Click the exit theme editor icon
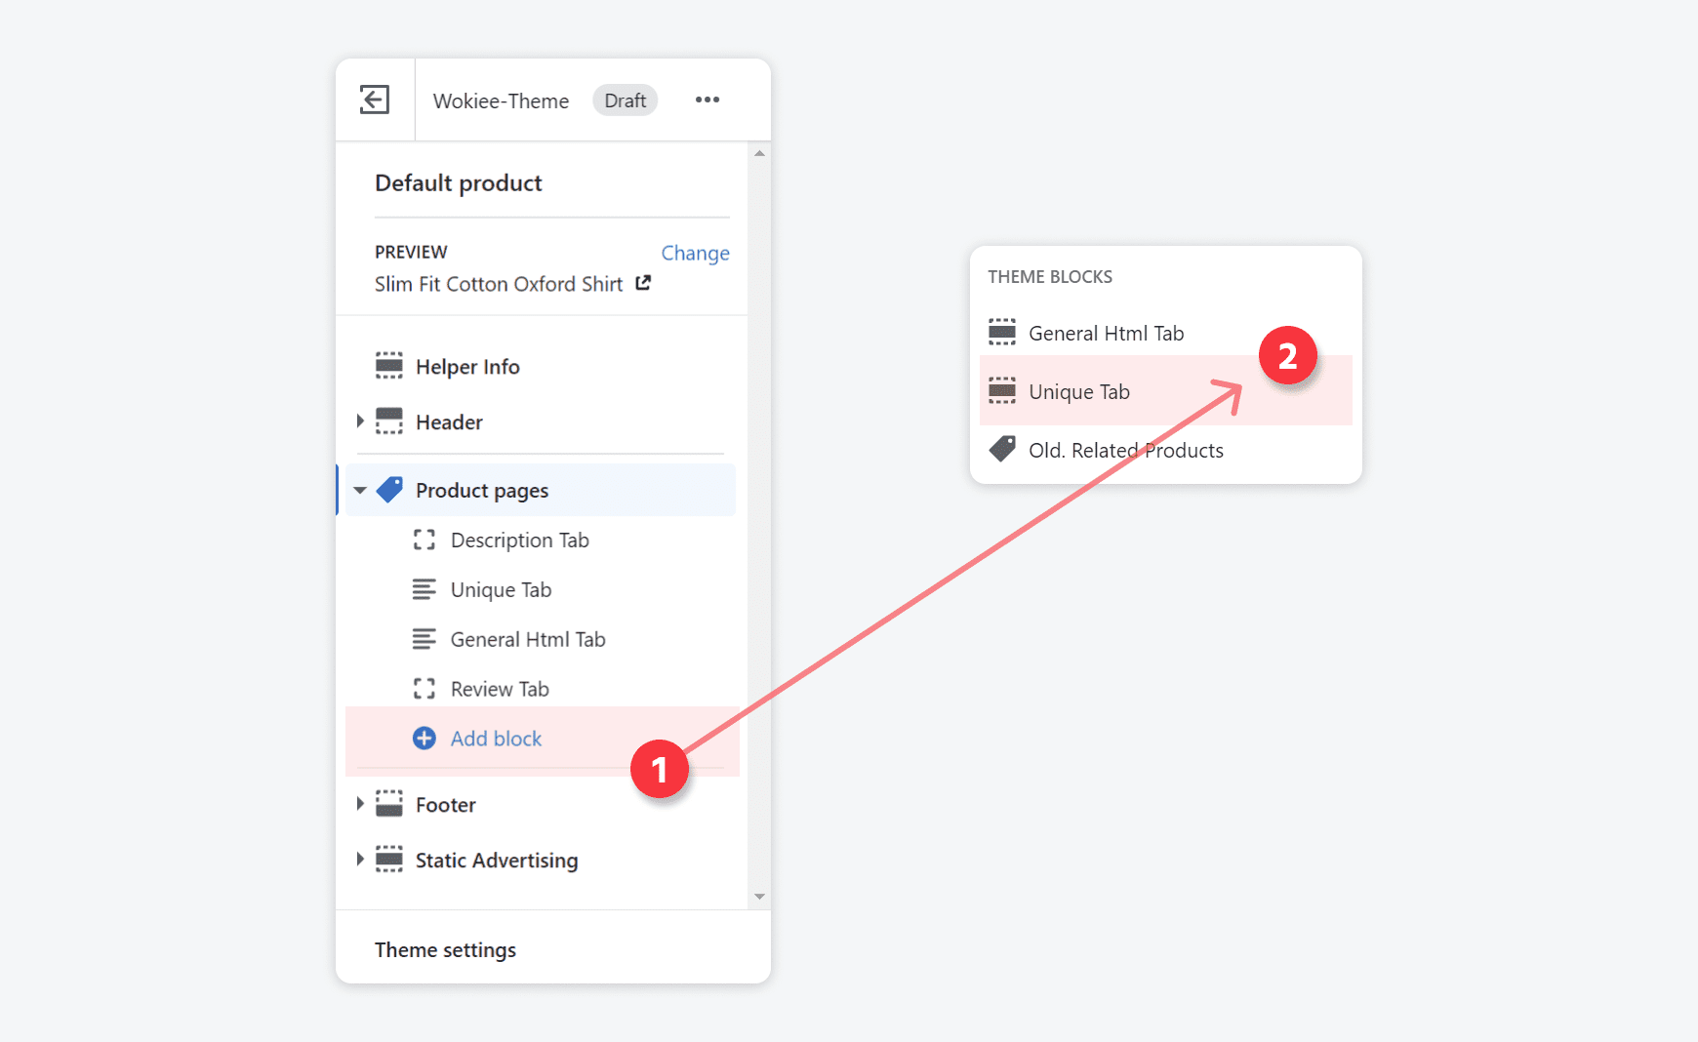The height and width of the screenshot is (1042, 1698). tap(375, 99)
